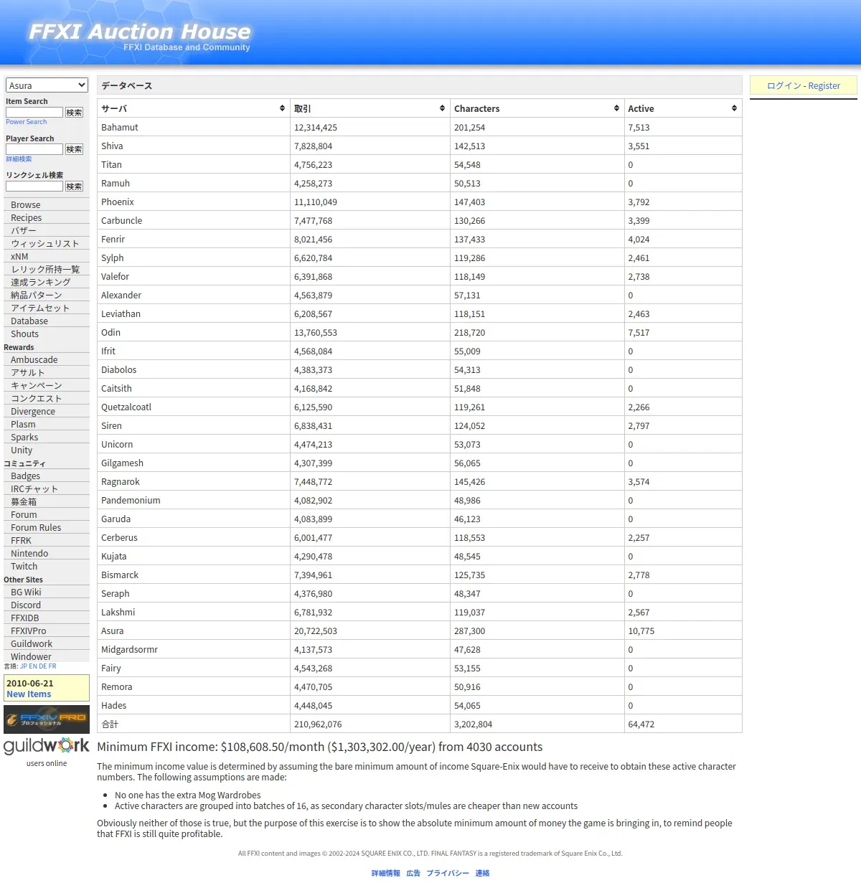Switch language to EN
861x888 pixels.
click(x=33, y=666)
